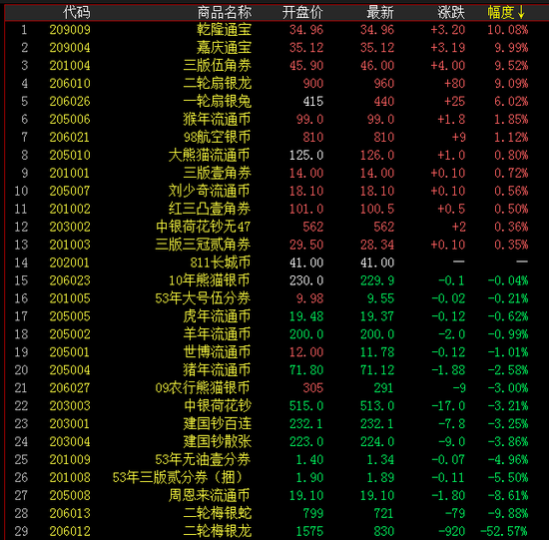549x540 pixels.
Task: Select the 建国钞百连 row name
Action: tap(217, 424)
